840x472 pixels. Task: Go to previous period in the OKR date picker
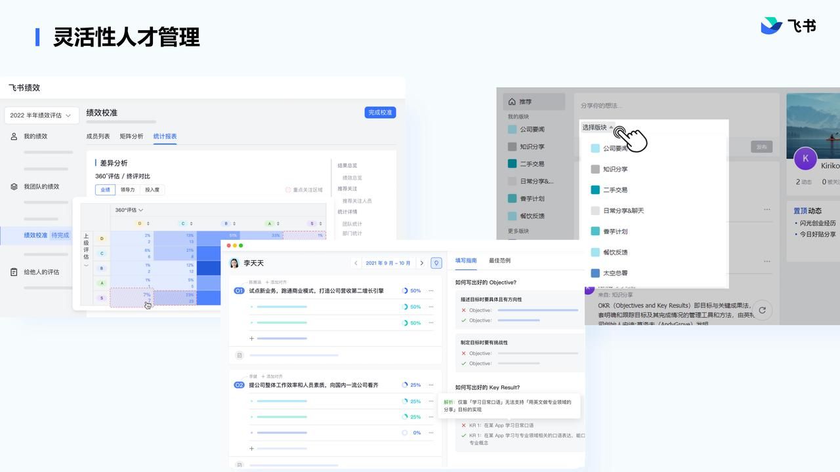tap(356, 263)
